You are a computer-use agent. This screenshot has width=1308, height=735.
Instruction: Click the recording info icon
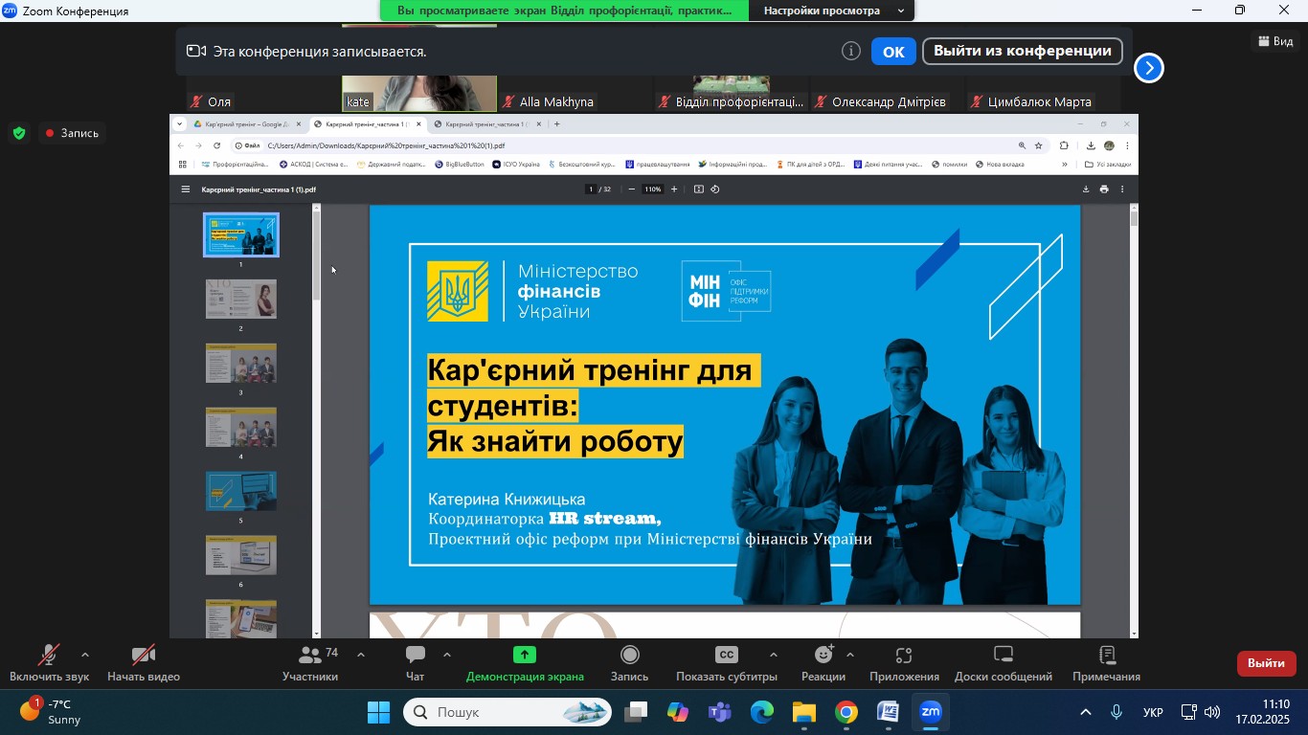(x=851, y=52)
